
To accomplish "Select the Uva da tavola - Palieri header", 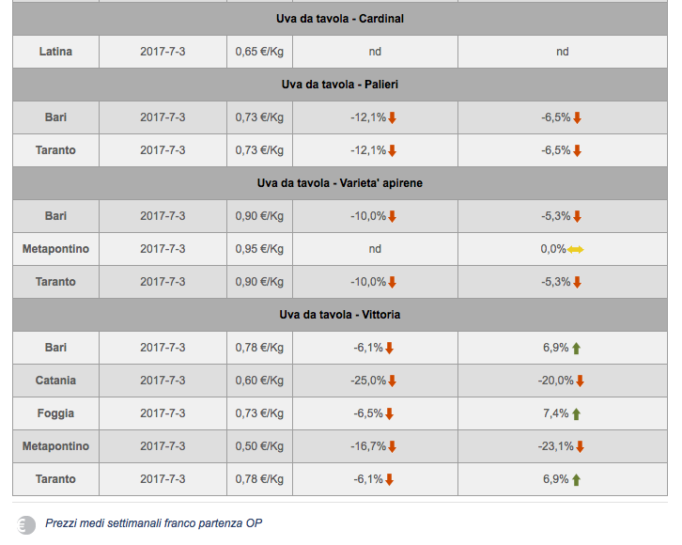I will pyautogui.click(x=340, y=85).
